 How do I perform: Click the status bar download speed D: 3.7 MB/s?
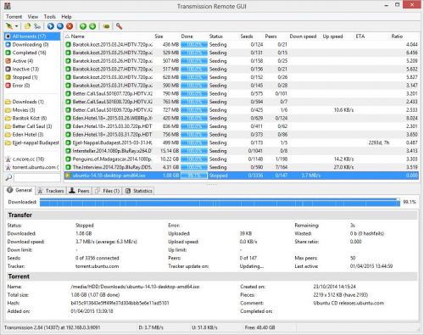(x=151, y=327)
